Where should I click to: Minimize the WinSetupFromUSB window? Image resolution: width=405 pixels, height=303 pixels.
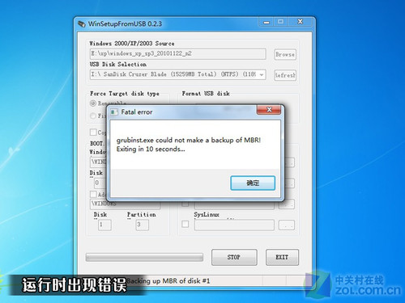(x=266, y=22)
